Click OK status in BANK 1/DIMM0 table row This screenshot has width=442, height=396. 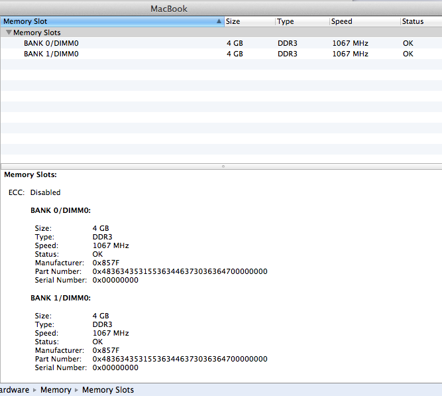(x=408, y=54)
